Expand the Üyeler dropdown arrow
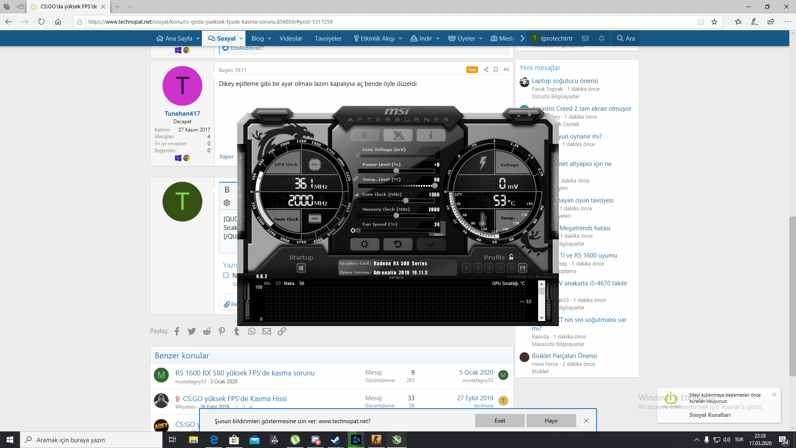This screenshot has height=448, width=796. tap(481, 39)
